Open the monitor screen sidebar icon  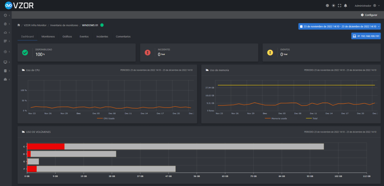tap(5, 62)
